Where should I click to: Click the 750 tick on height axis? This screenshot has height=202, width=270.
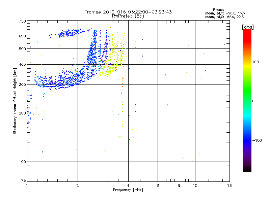tap(22, 21)
